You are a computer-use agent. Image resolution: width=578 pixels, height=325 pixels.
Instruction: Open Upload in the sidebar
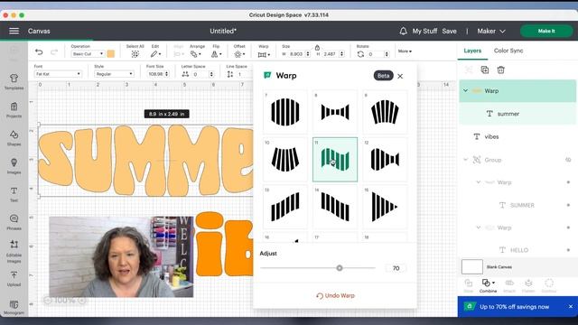(x=14, y=279)
